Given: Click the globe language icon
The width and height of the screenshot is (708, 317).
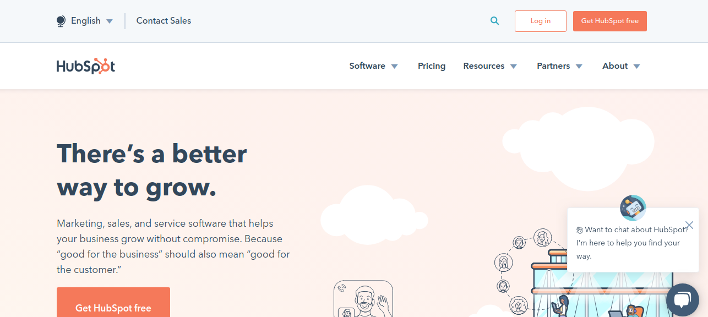Looking at the screenshot, I should [x=61, y=21].
